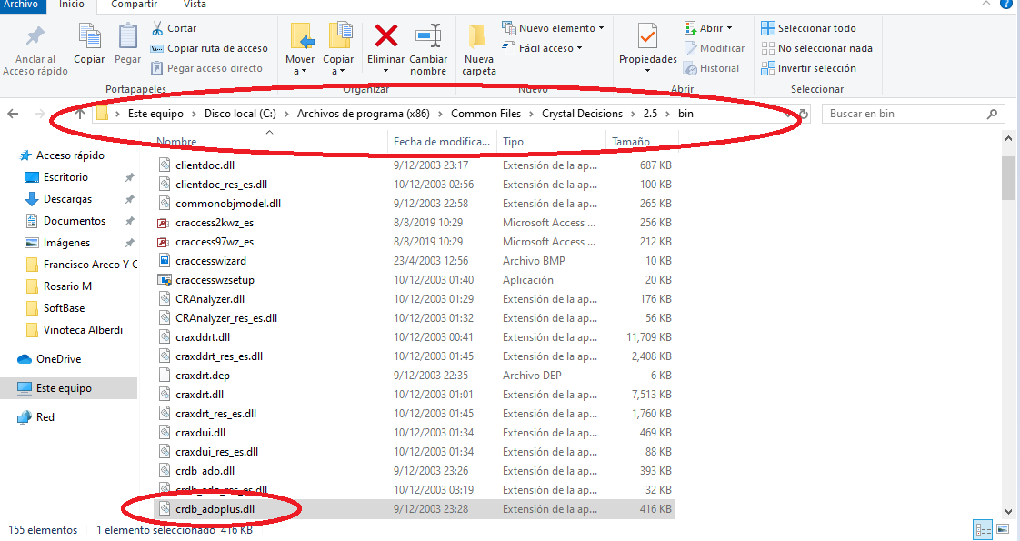
Task: Switch to the Vista ribbon tab
Action: coord(195,5)
